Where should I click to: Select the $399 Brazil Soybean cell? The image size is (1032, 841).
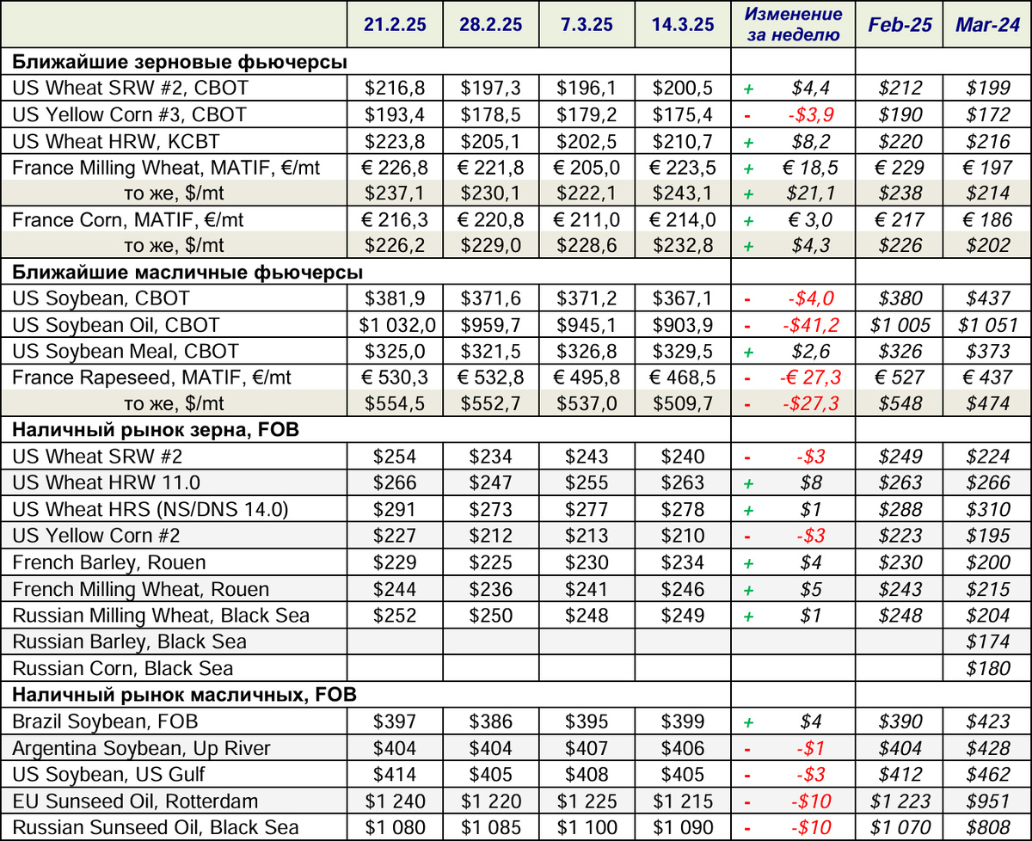coord(683,721)
